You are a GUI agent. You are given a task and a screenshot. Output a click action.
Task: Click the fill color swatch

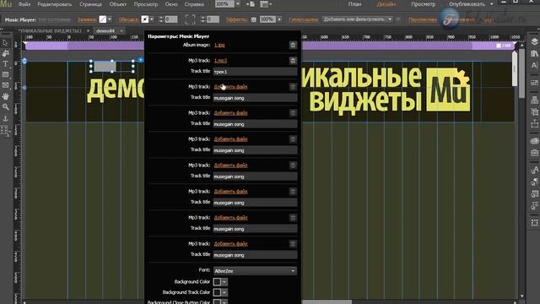click(103, 19)
